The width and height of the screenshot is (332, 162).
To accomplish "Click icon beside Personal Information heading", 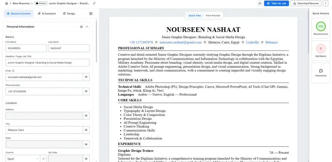I will pyautogui.click(x=81, y=27).
